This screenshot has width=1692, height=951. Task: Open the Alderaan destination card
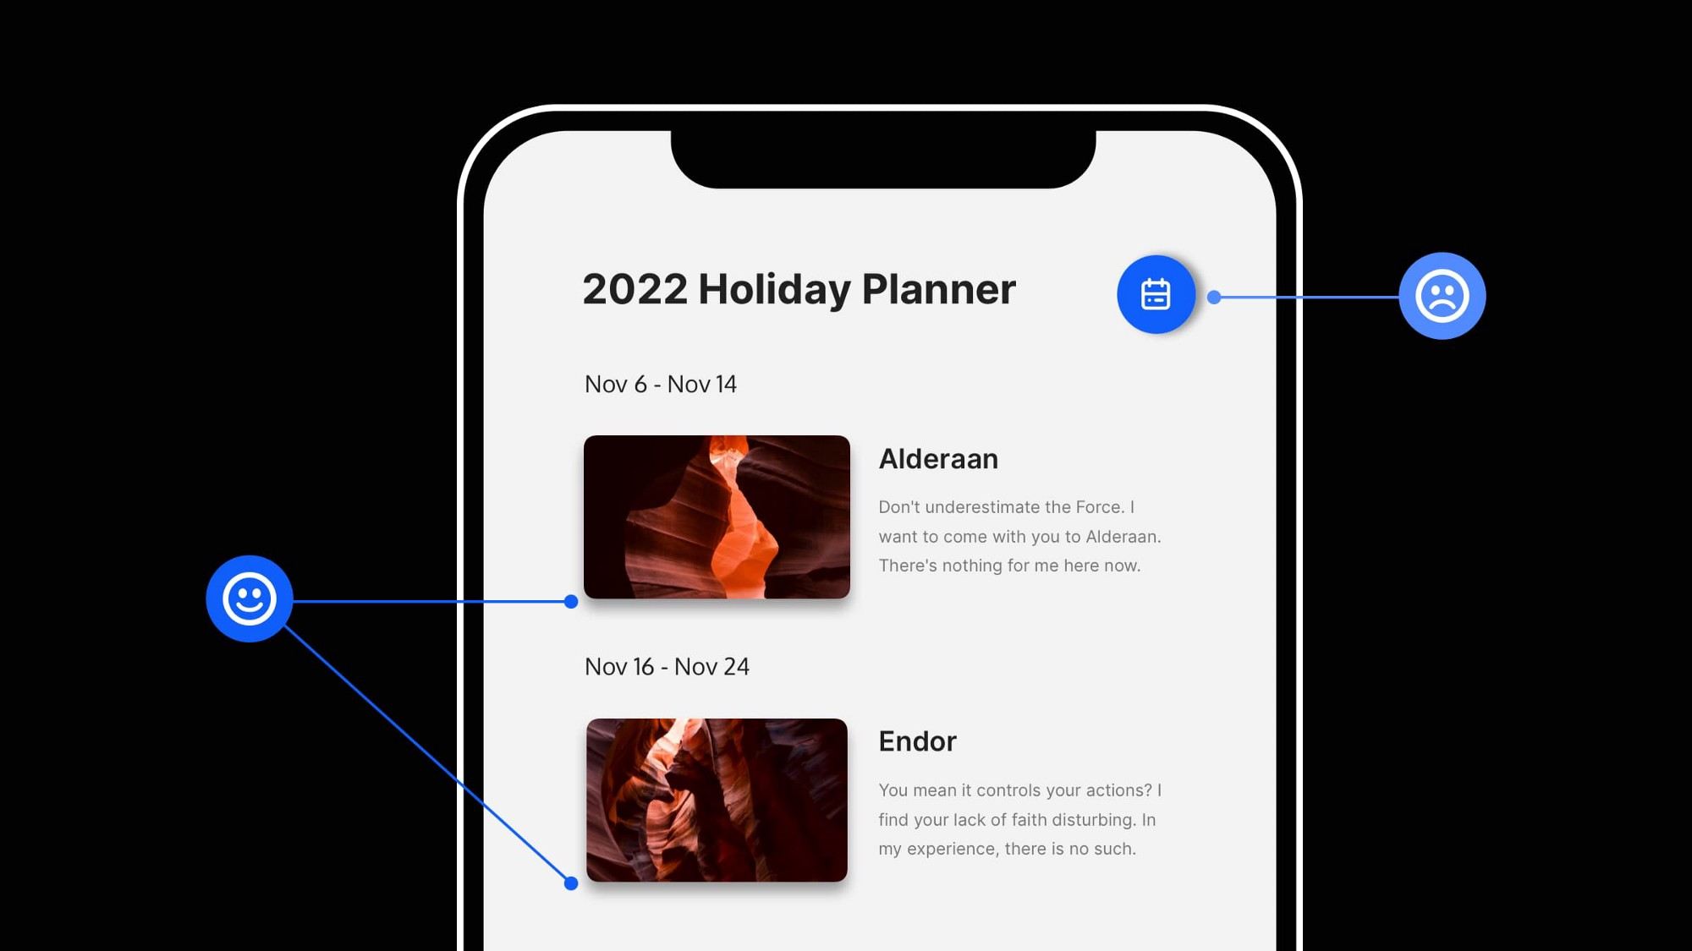873,516
